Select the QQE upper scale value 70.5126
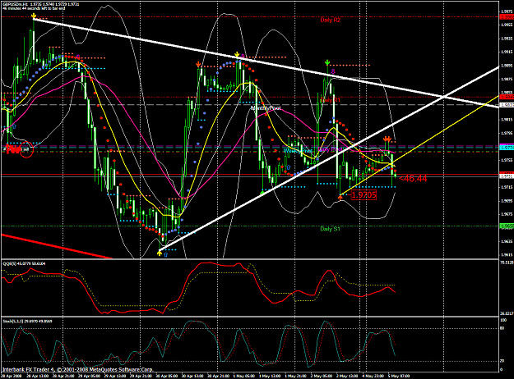Viewport: 514px width, 379px height. point(507,263)
